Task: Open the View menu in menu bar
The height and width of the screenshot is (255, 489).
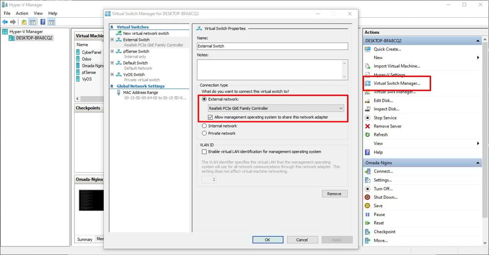Action: 38,13
